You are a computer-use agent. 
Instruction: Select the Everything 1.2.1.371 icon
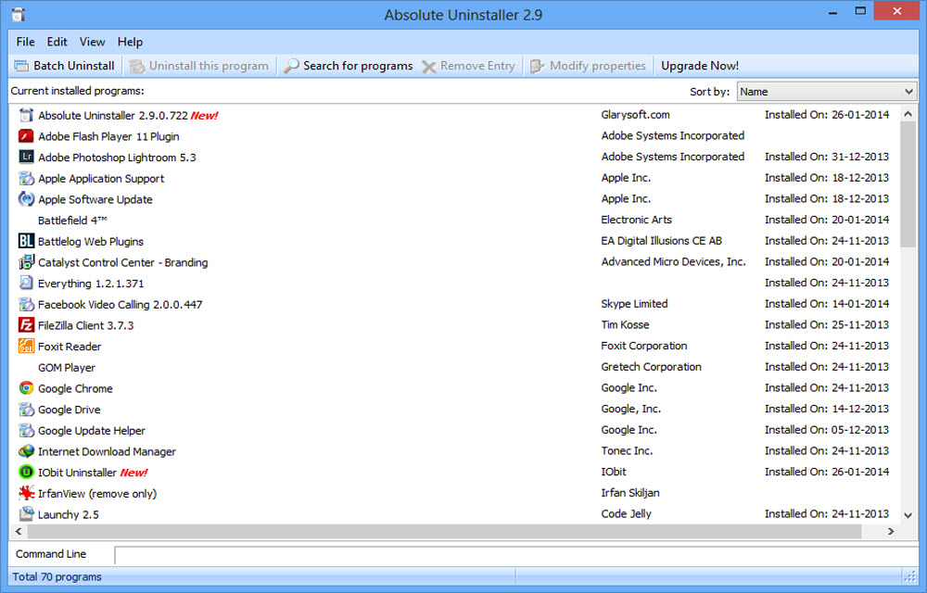(x=26, y=283)
